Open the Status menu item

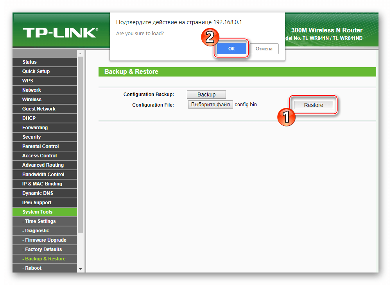pos(45,62)
